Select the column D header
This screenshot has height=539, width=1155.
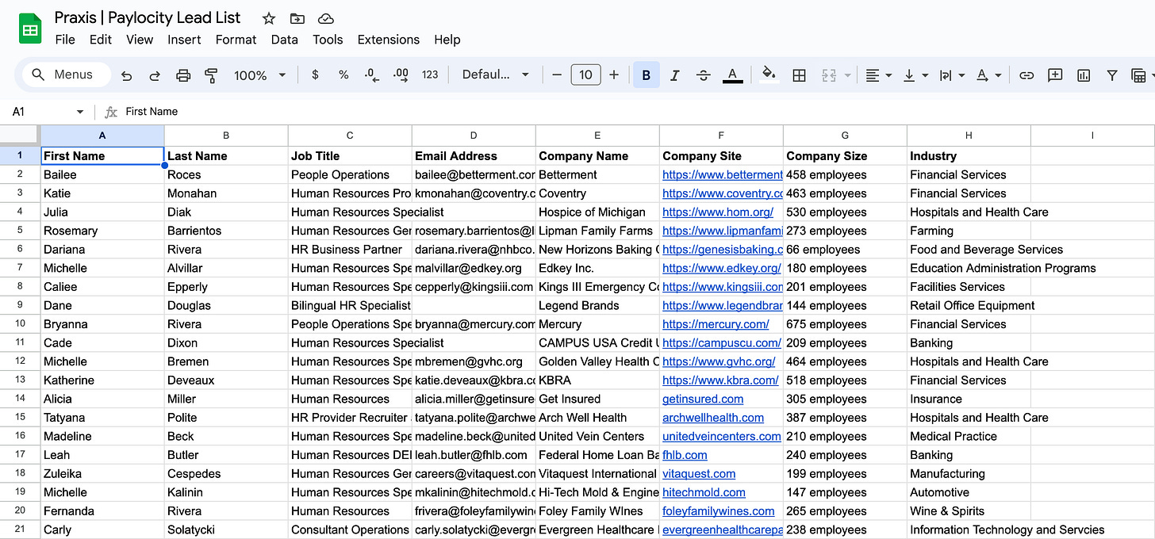click(474, 136)
